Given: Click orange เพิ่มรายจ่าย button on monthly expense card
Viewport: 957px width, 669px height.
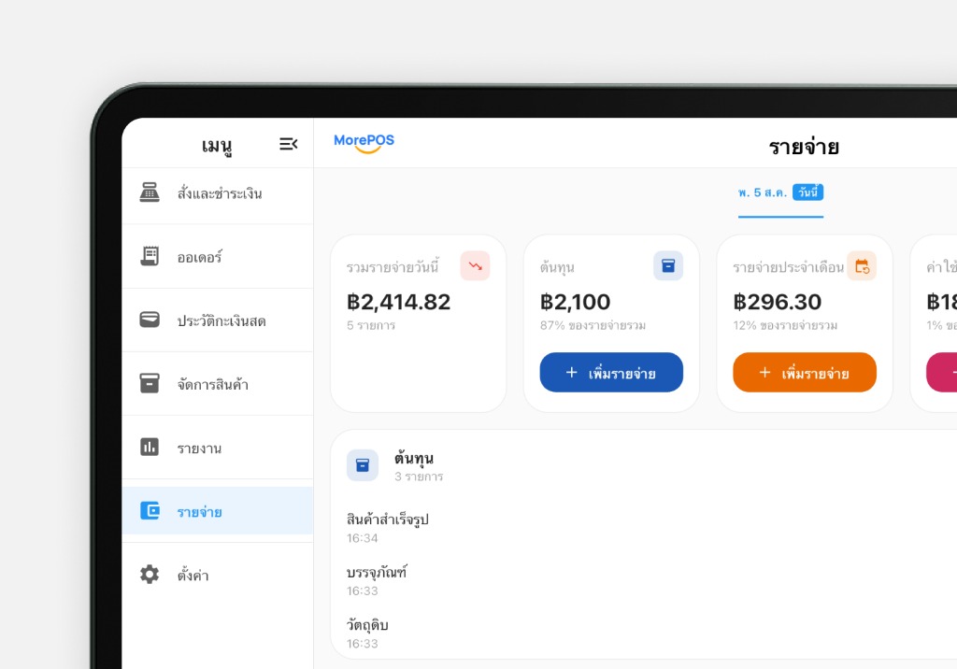Looking at the screenshot, I should 805,373.
